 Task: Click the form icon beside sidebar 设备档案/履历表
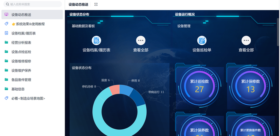point(6,33)
